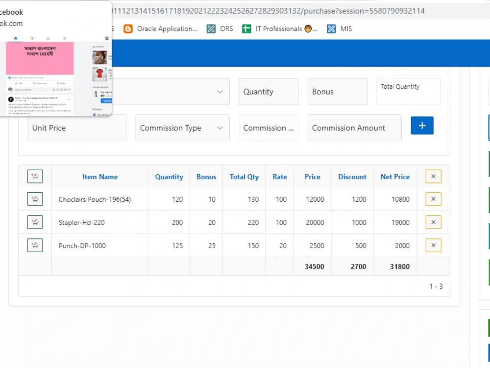This screenshot has height=368, width=490.
Task: Select the Stapler-Hd-220 item name
Action: [81, 222]
